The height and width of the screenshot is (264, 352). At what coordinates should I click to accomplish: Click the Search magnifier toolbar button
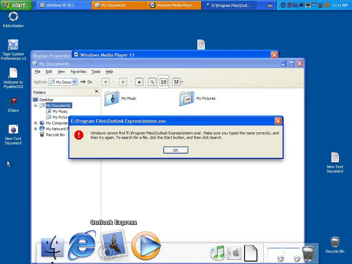152,82
